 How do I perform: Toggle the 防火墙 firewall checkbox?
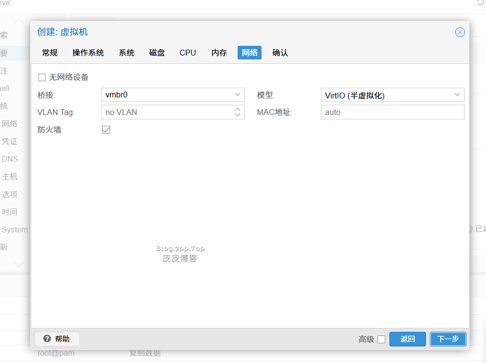pyautogui.click(x=106, y=130)
